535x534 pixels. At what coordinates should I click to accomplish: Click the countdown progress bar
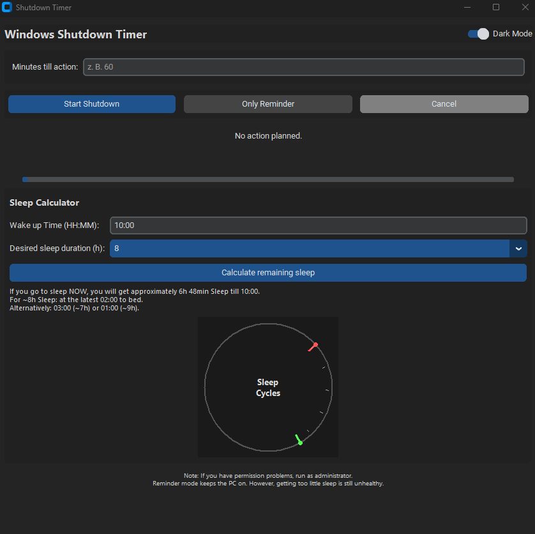(x=268, y=179)
